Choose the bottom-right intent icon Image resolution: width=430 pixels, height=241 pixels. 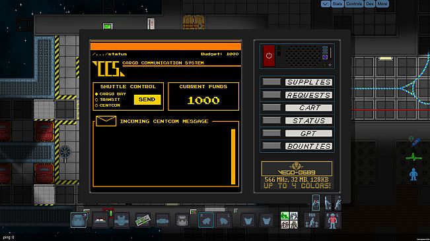coord(294,225)
